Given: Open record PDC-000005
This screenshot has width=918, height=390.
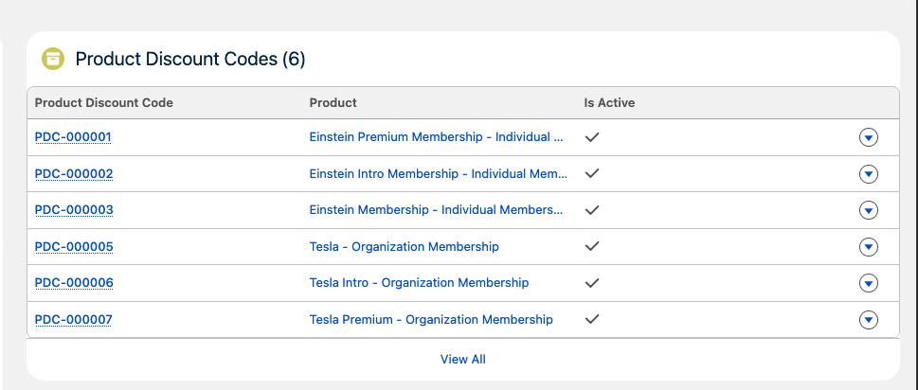Looking at the screenshot, I should [74, 247].
